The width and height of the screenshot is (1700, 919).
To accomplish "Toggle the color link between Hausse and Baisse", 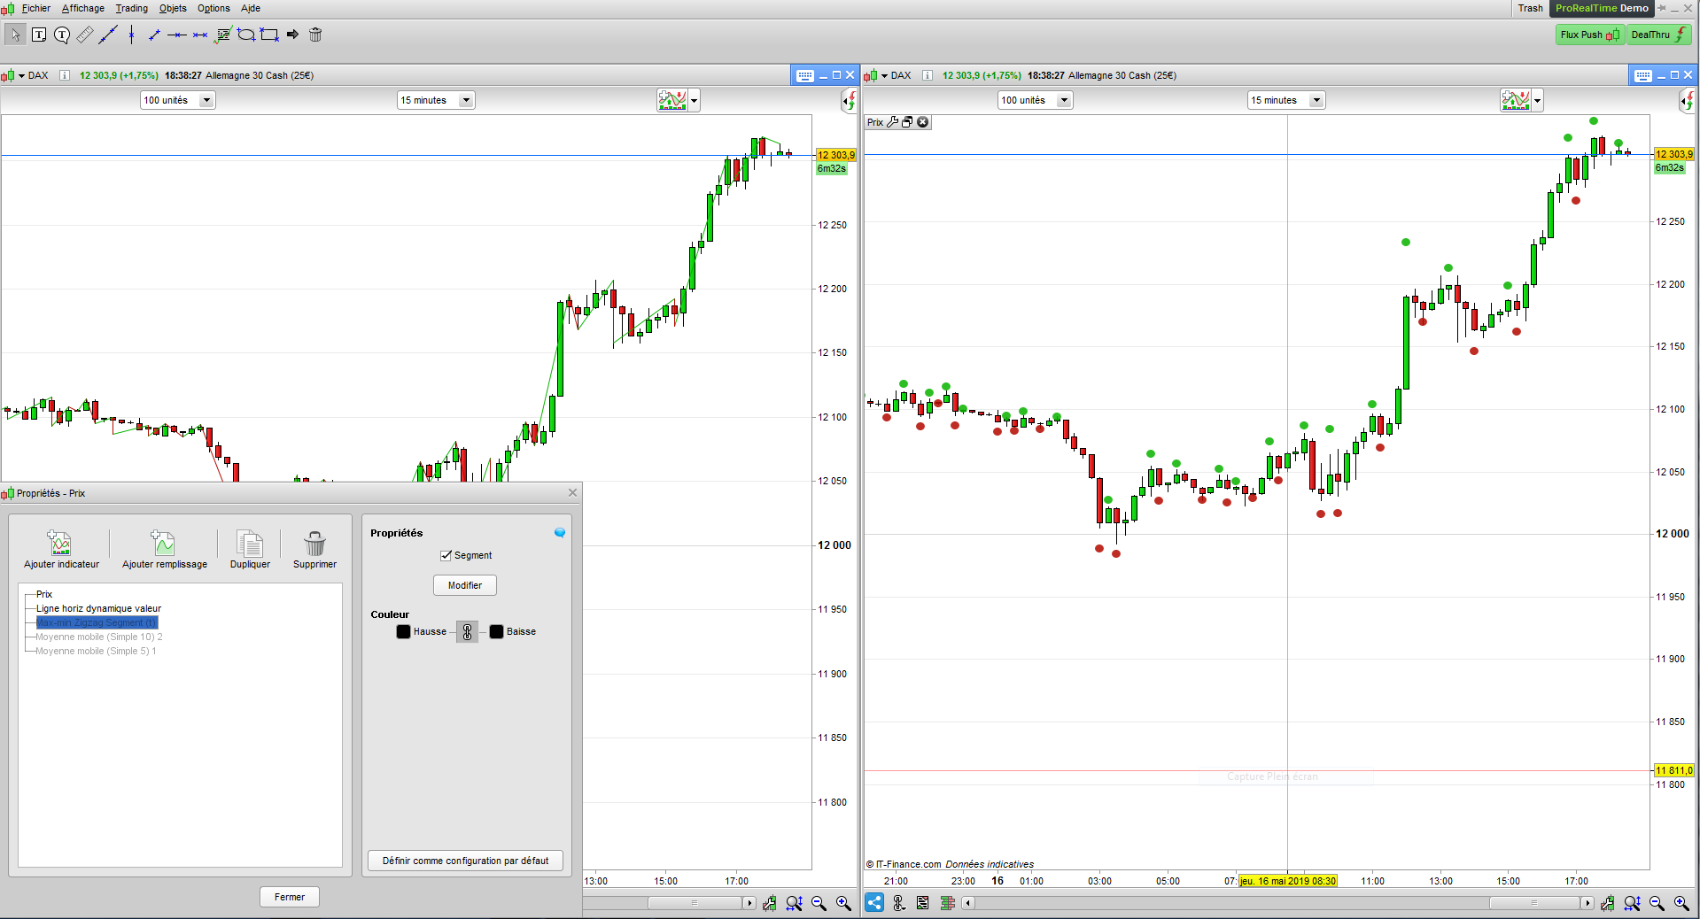I will click(467, 631).
